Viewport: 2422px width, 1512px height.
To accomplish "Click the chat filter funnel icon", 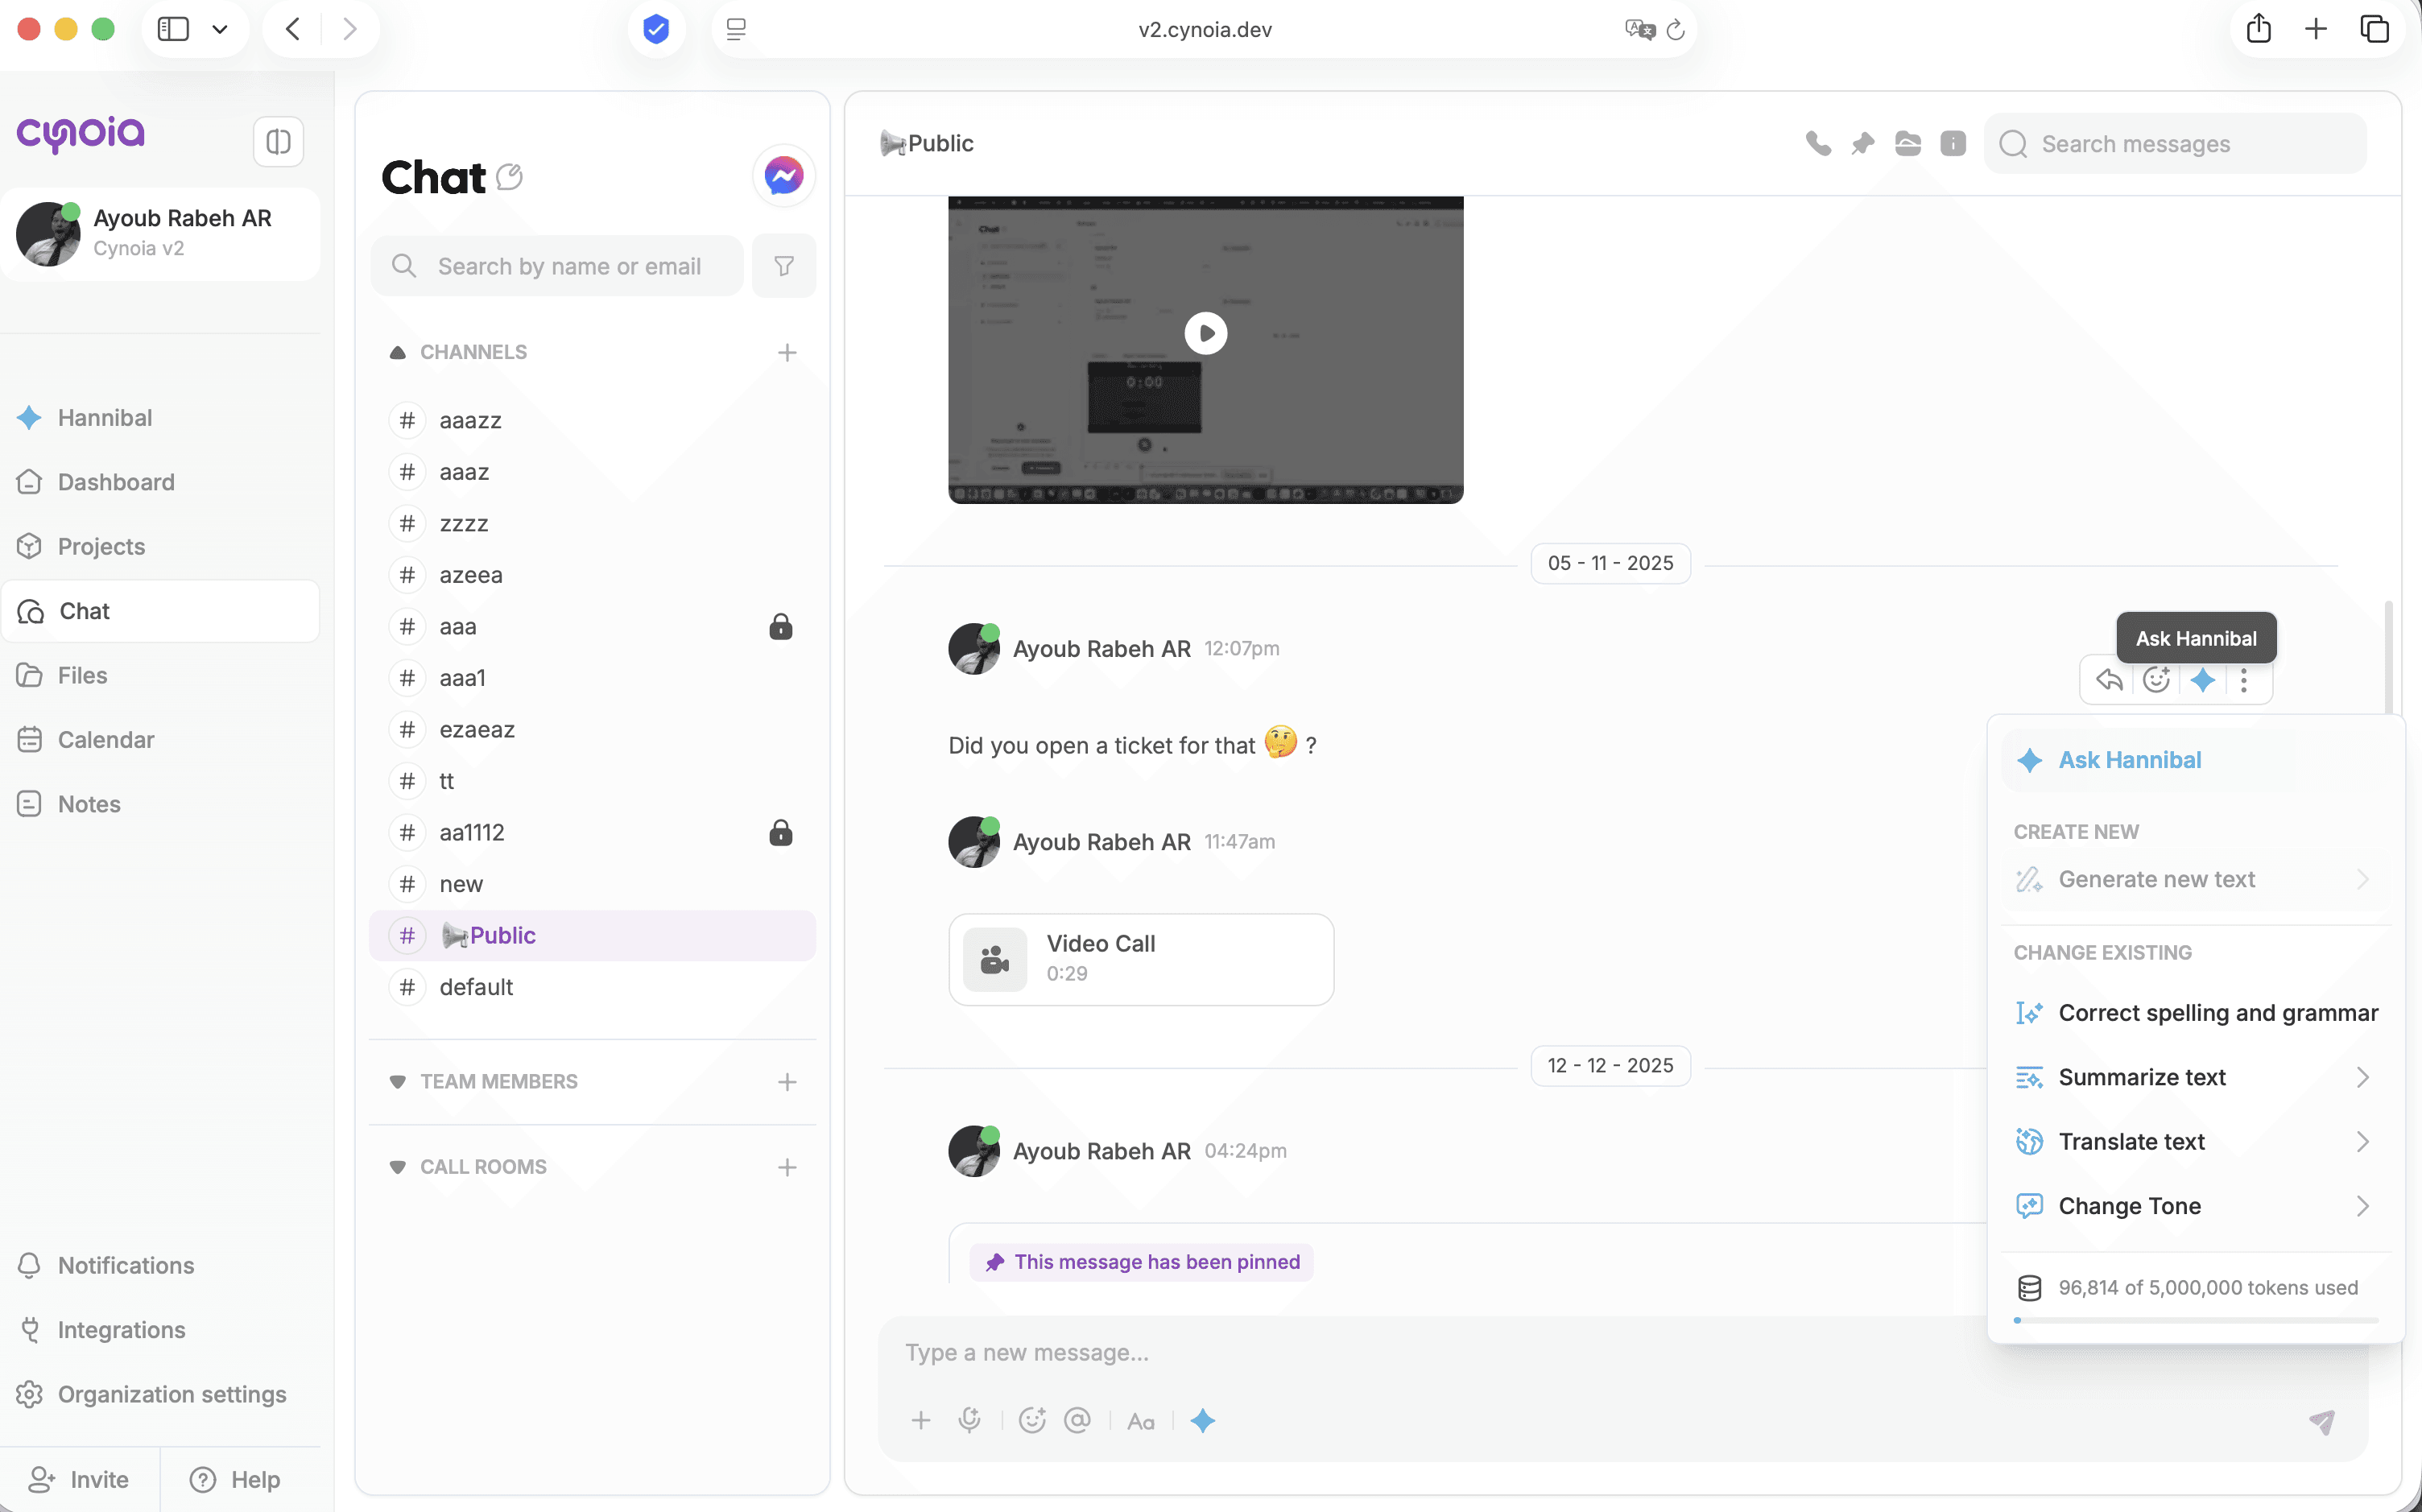I will 784,266.
